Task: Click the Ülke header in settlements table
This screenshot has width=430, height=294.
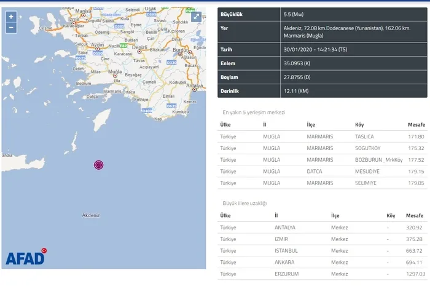Action: pyautogui.click(x=226, y=124)
